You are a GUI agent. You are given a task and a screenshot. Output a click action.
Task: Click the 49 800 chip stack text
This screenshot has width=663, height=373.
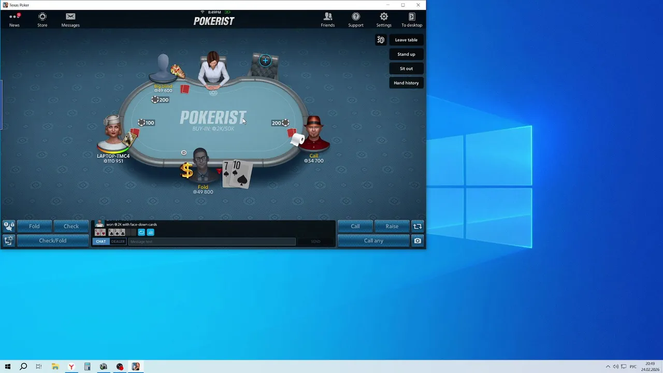203,192
